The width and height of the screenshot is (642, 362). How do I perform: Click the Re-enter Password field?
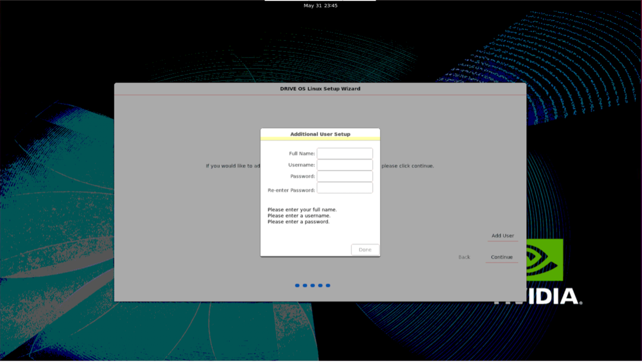click(345, 188)
